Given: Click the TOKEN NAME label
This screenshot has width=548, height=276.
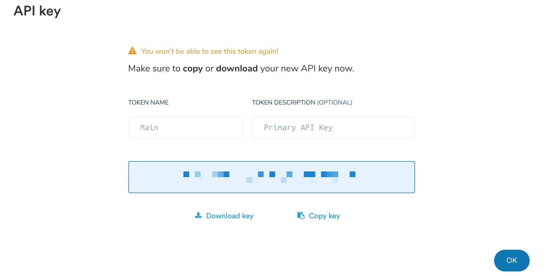Looking at the screenshot, I should click(148, 102).
